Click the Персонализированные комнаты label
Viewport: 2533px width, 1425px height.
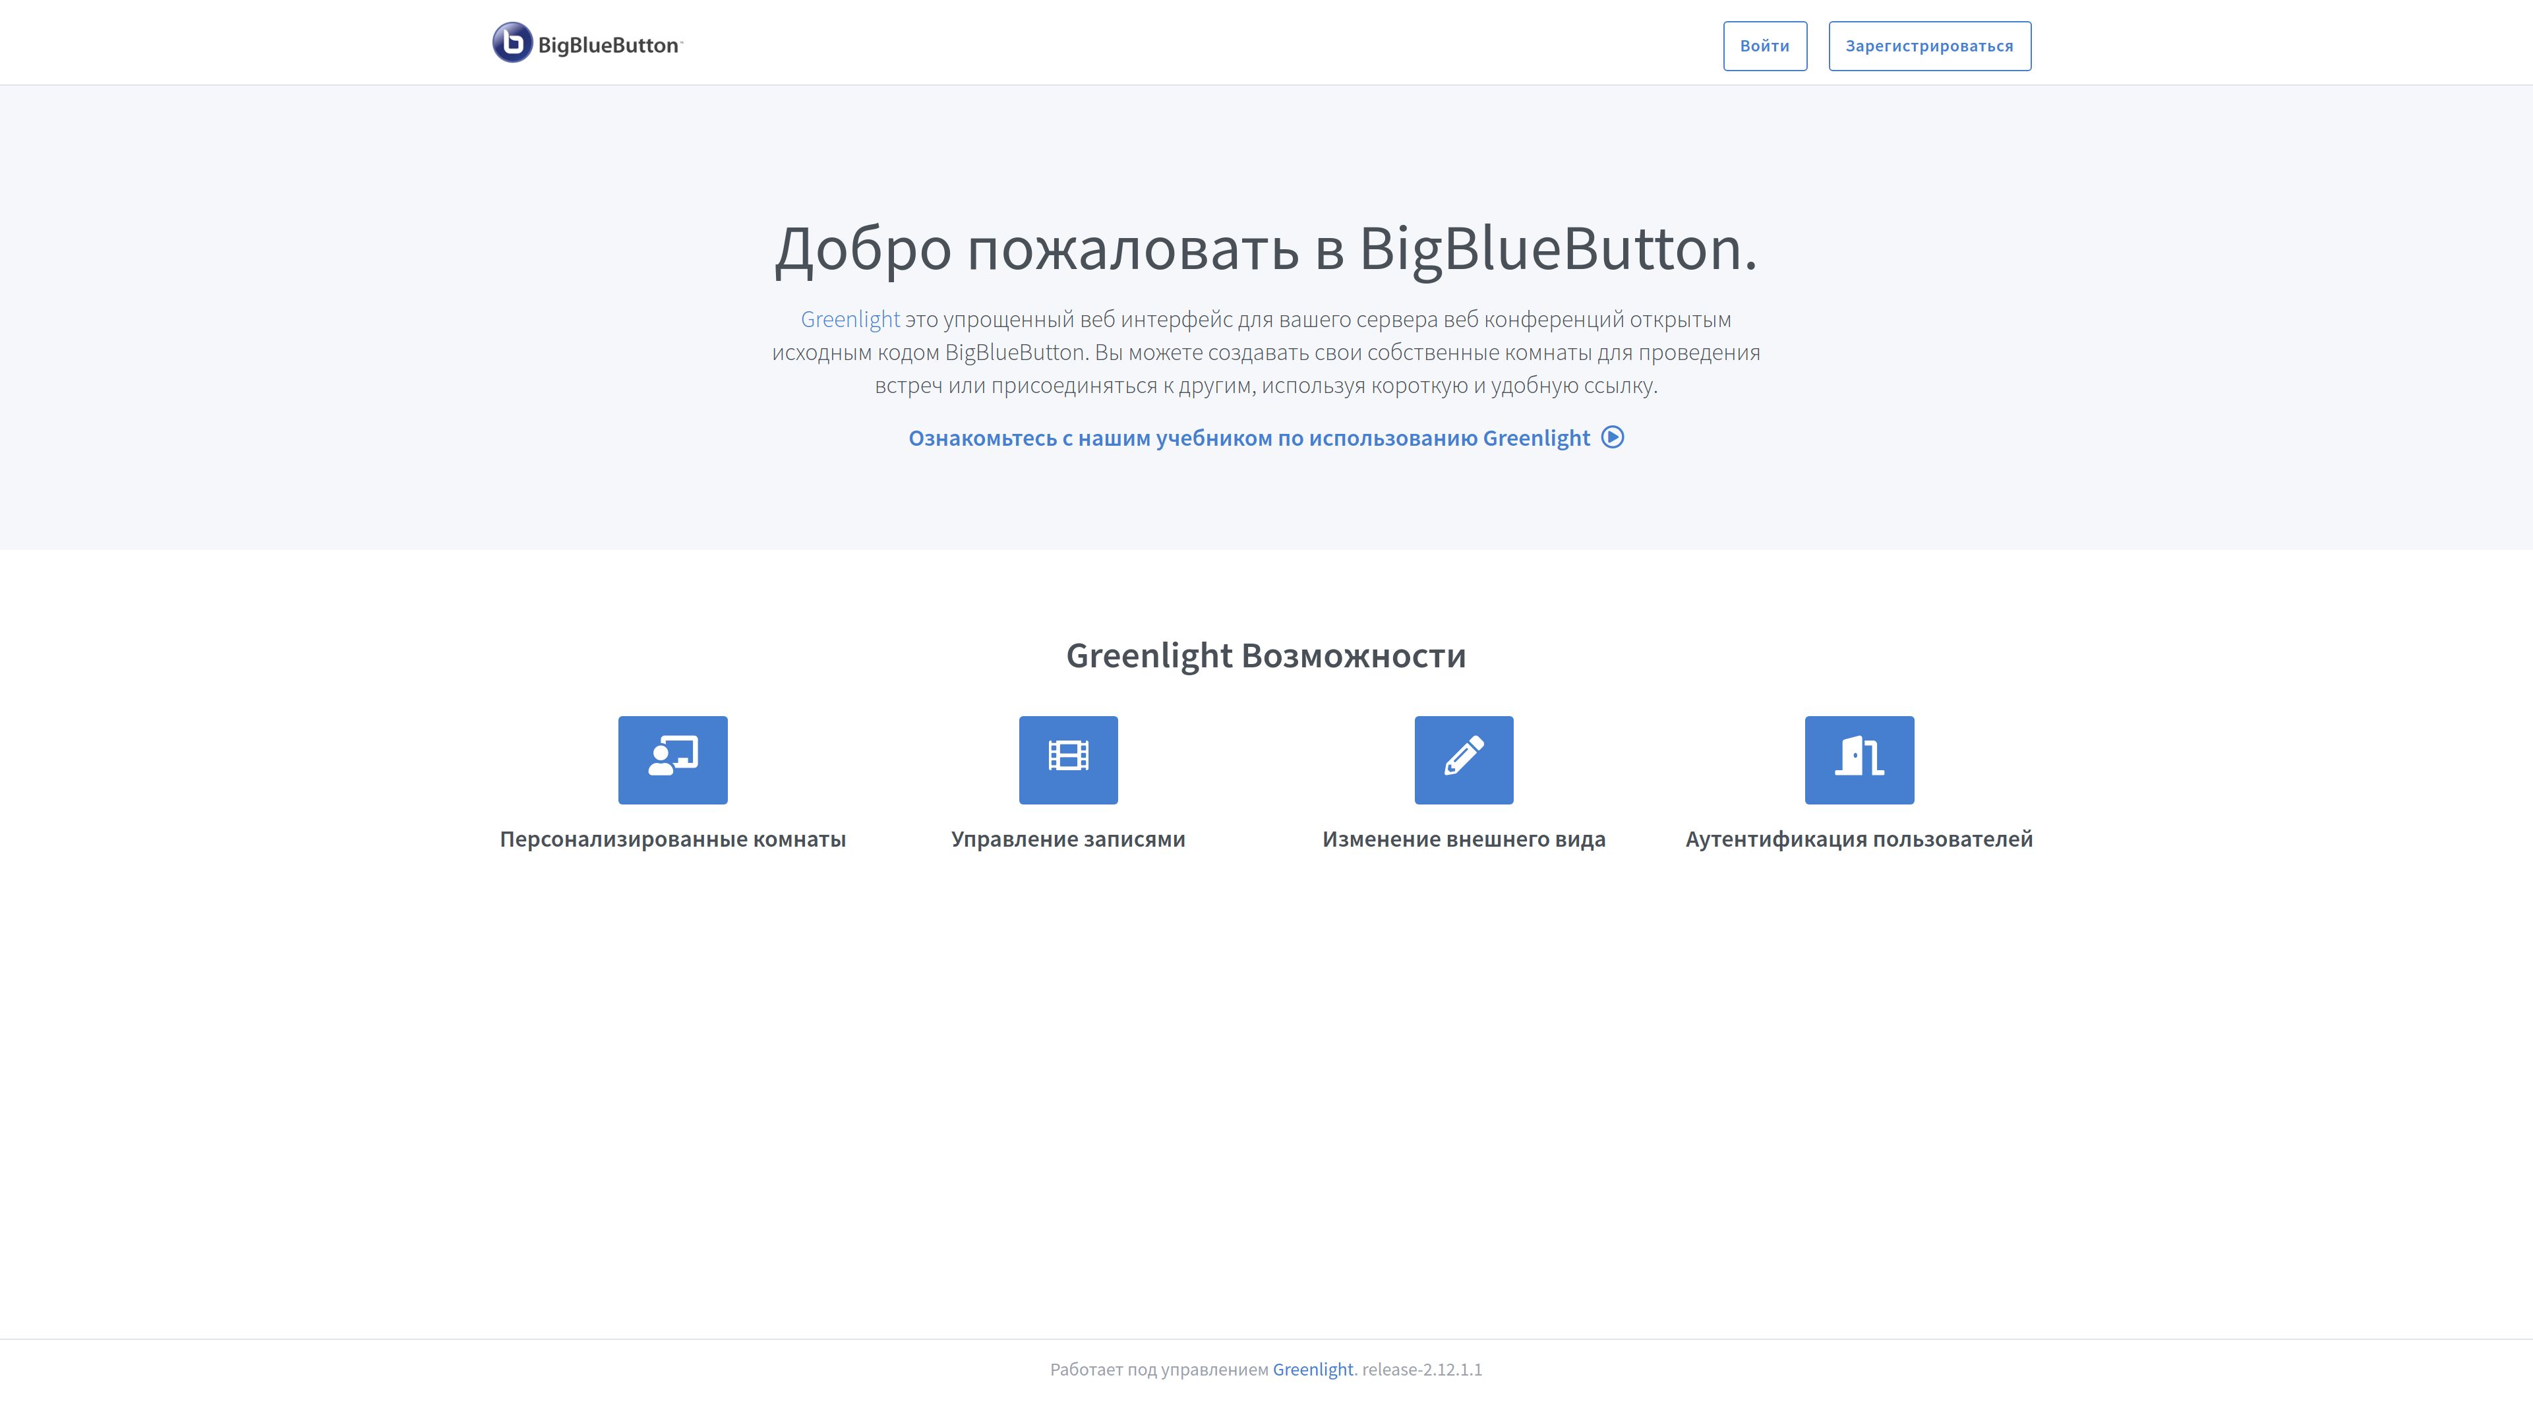click(672, 839)
